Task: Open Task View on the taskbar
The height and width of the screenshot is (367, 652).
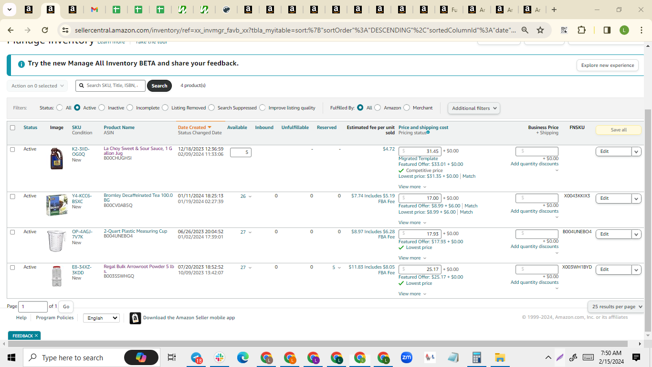Action: (x=172, y=357)
